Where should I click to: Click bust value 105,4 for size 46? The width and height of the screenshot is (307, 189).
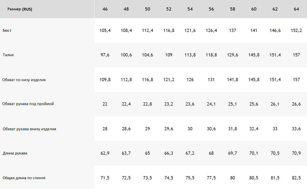(x=105, y=30)
